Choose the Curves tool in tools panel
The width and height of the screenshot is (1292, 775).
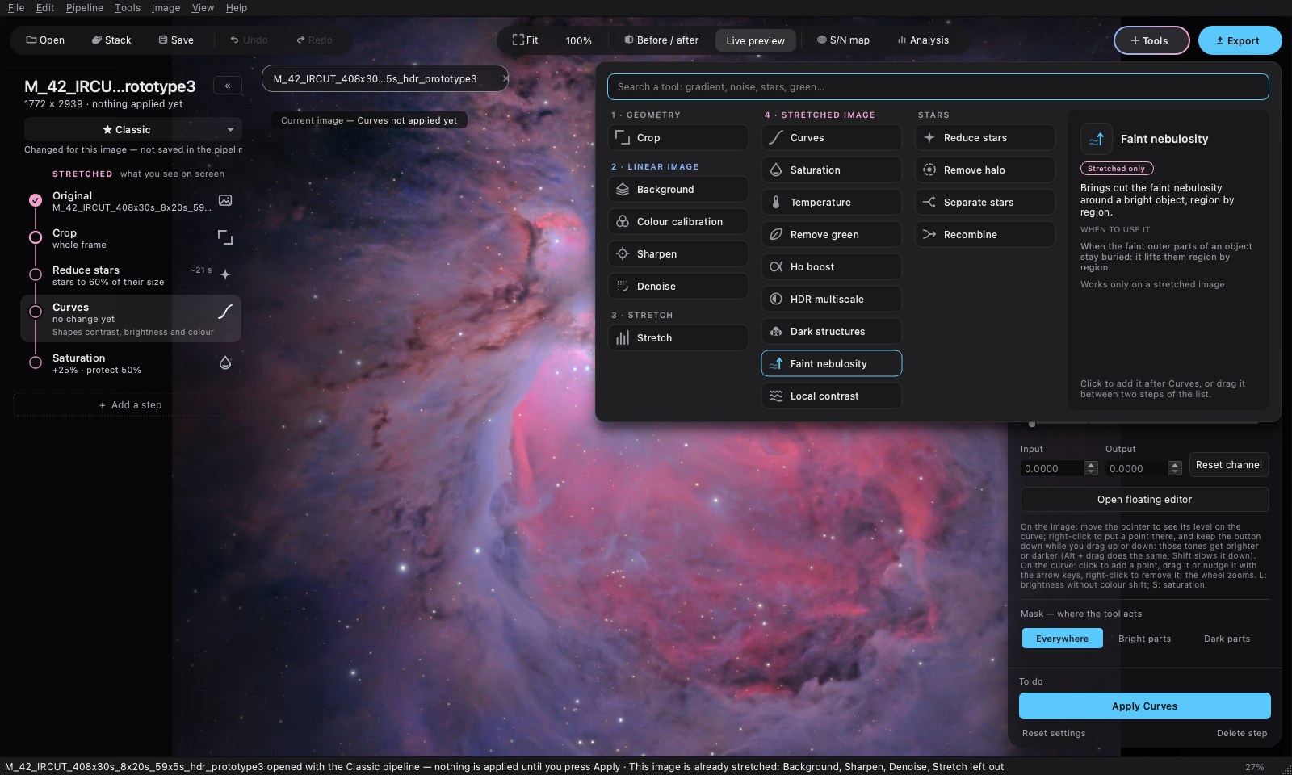pos(831,137)
